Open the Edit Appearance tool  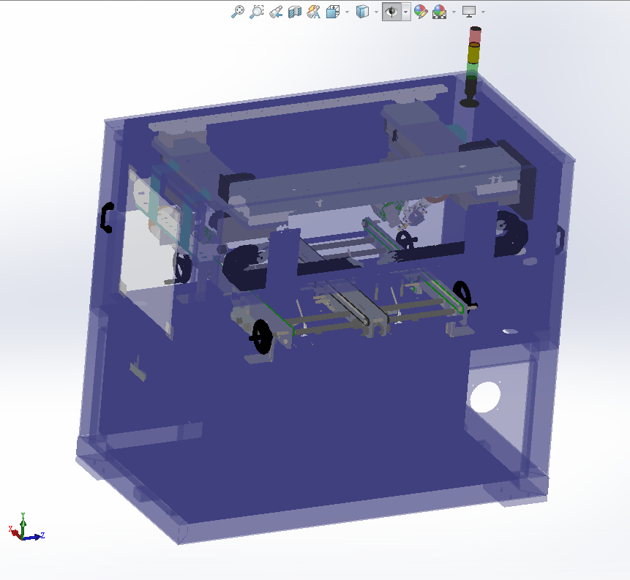click(421, 12)
